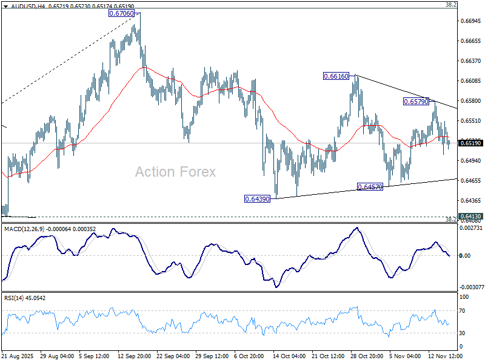Select the 14 Oct 04:00 time axis label

click(x=287, y=355)
